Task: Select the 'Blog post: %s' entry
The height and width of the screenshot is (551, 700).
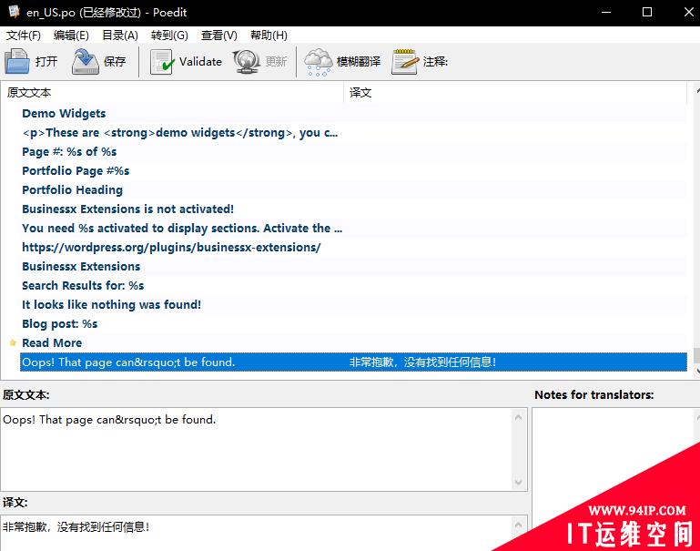Action: pos(353,323)
